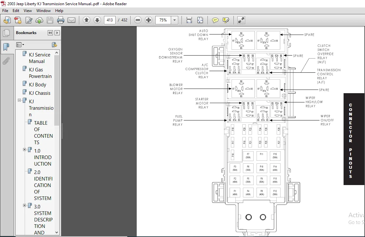Click the Edit/Sign document icon
Screen dimensions: 365x237
tap(29, 20)
